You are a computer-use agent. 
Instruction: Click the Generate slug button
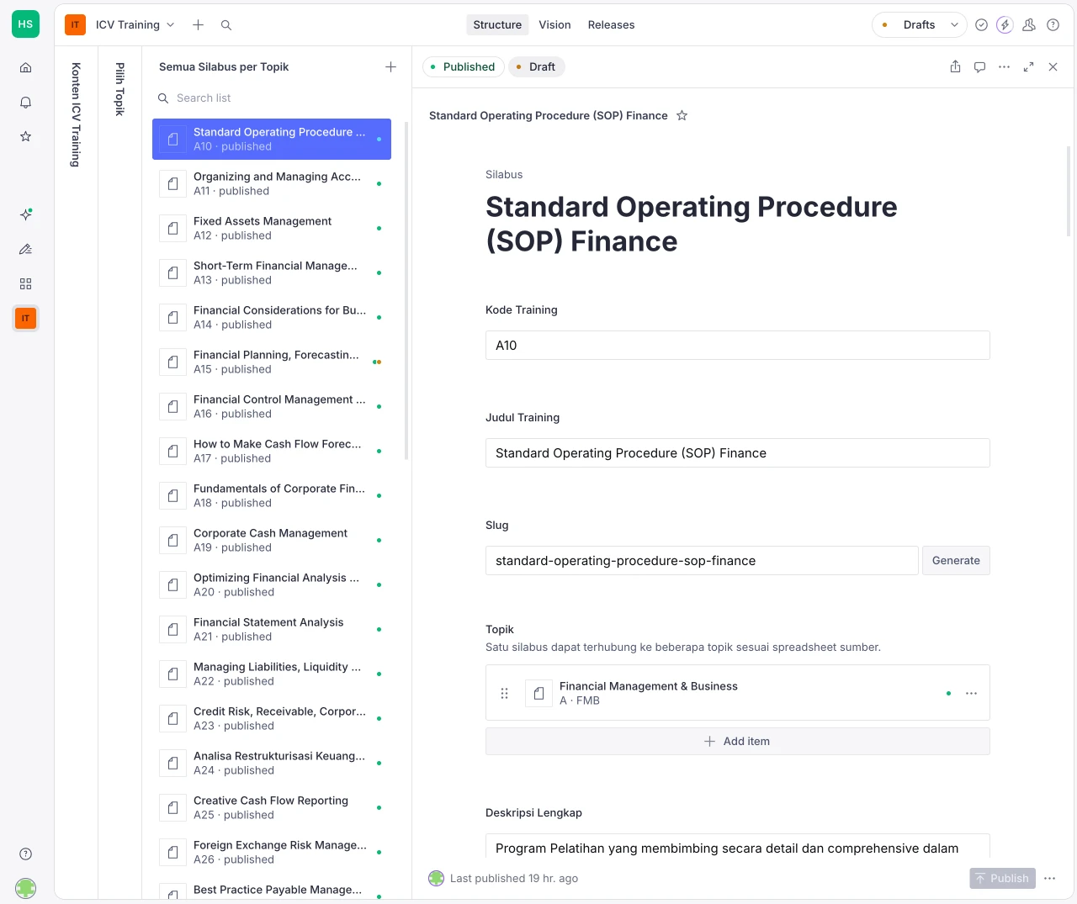pos(956,561)
